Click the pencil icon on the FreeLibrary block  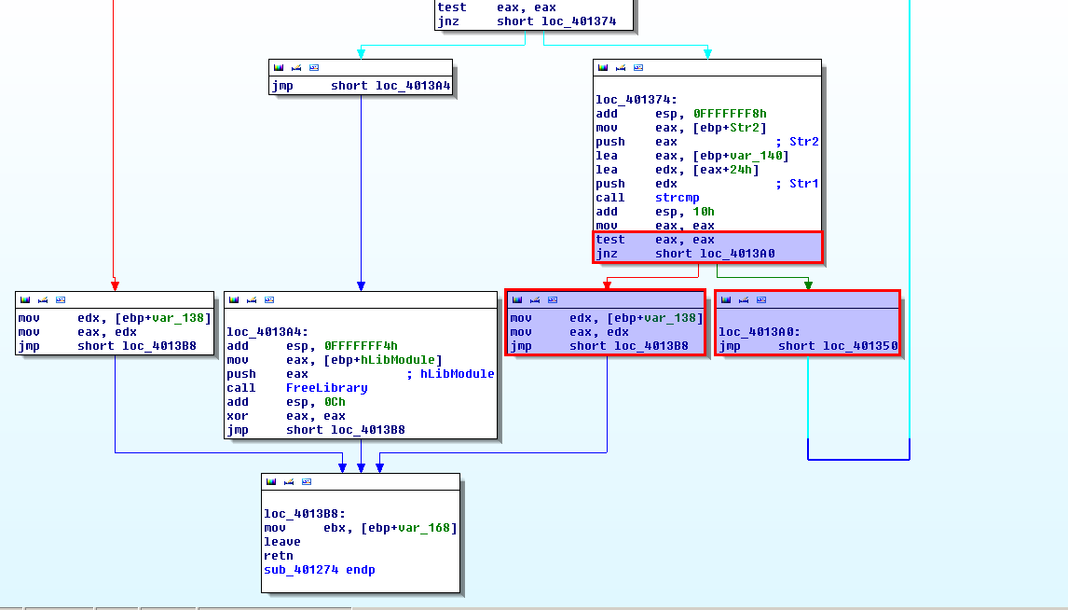coord(252,299)
